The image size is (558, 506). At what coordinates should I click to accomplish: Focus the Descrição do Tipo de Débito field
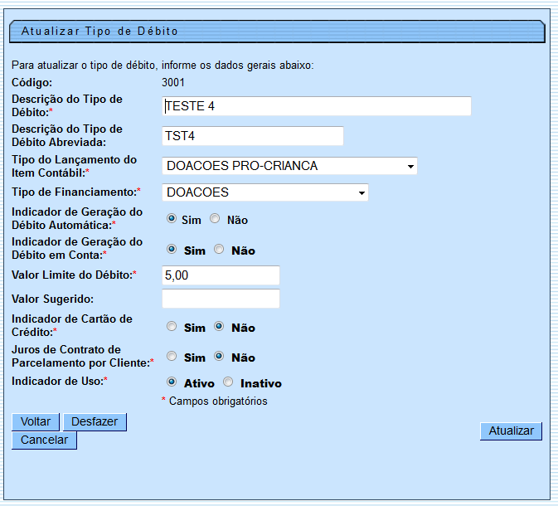(317, 106)
